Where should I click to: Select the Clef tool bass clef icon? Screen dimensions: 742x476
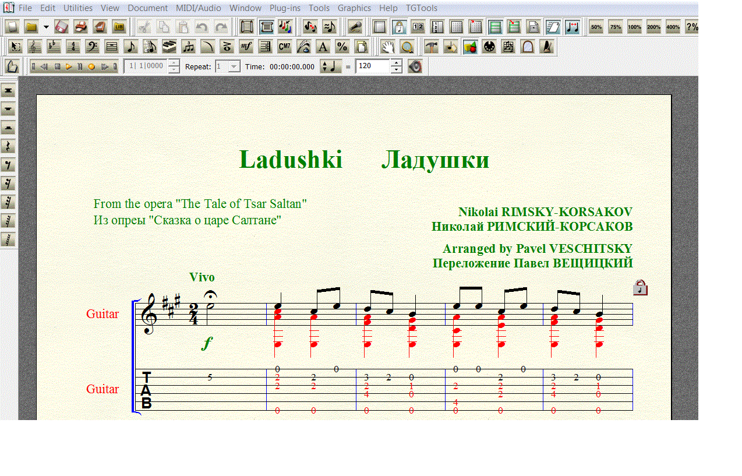(93, 47)
